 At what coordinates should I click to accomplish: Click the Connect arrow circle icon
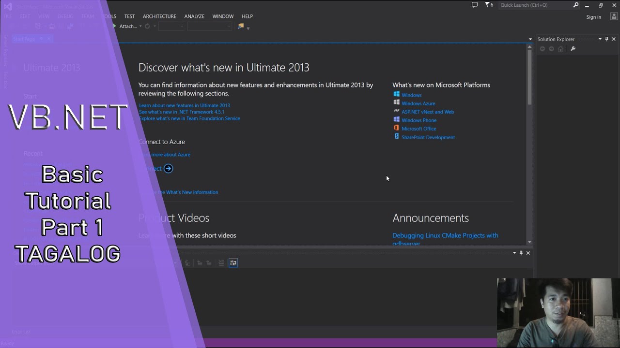[x=168, y=168]
